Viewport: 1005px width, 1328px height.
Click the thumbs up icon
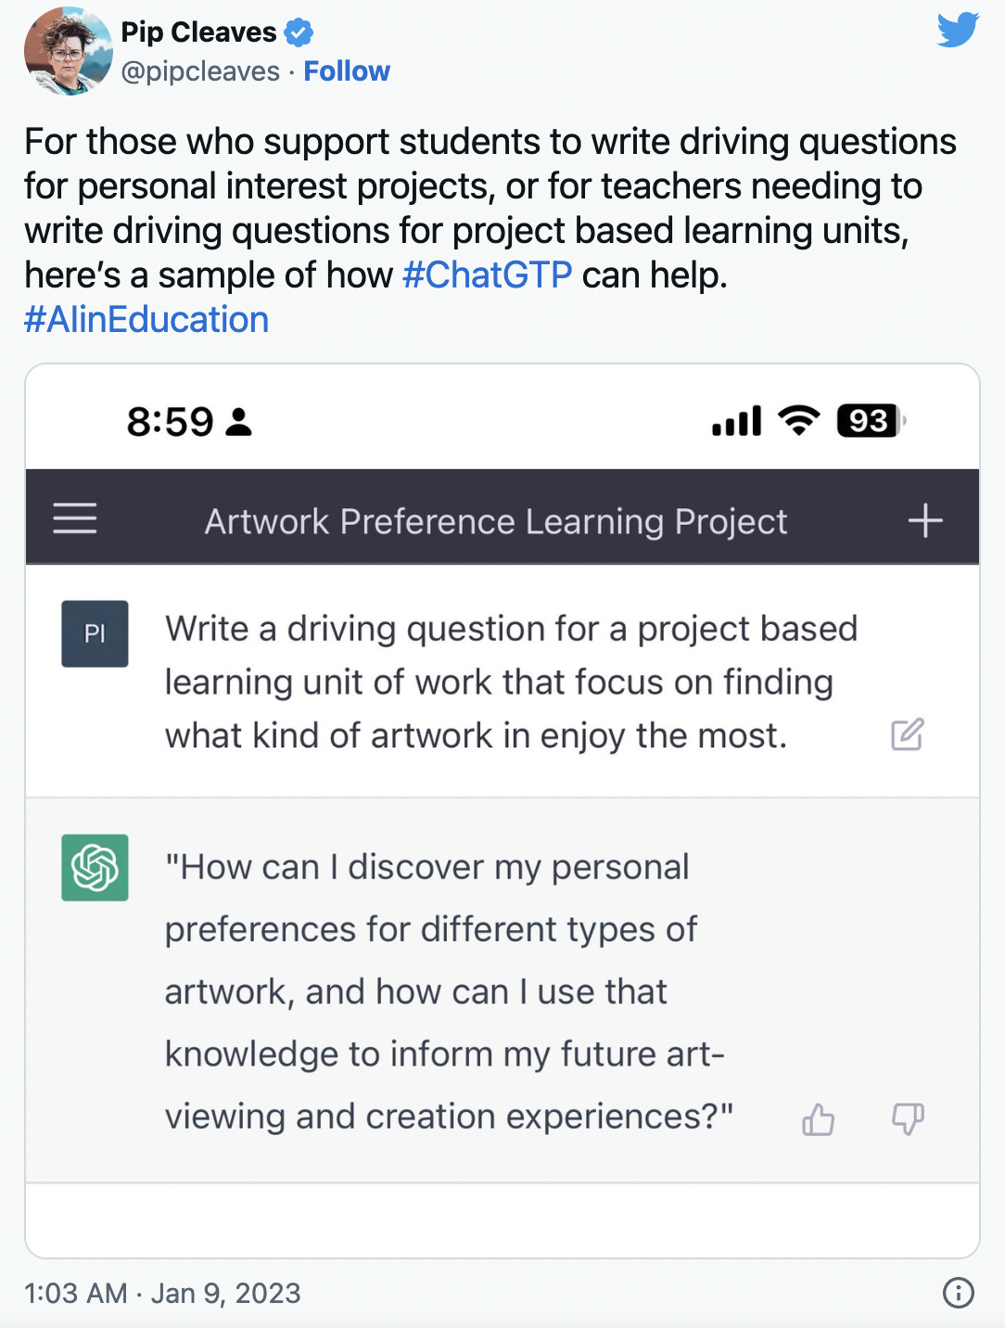coord(818,1119)
